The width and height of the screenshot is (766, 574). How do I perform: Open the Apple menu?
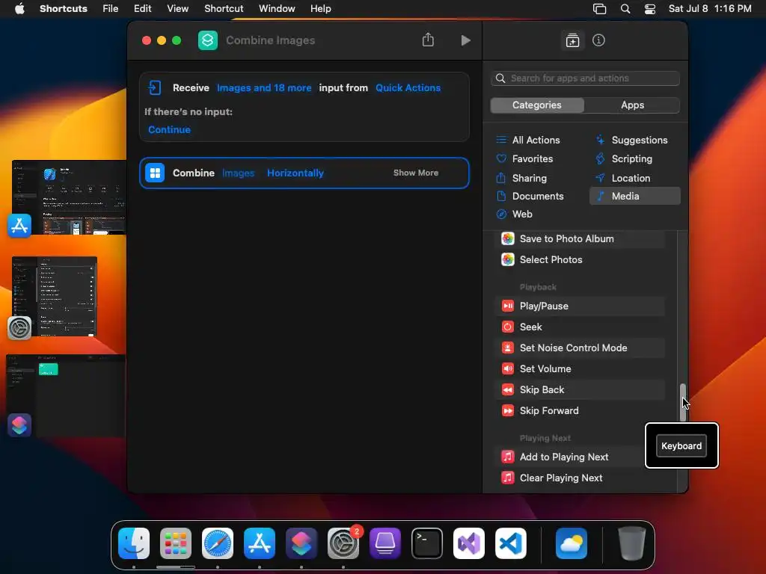point(19,9)
